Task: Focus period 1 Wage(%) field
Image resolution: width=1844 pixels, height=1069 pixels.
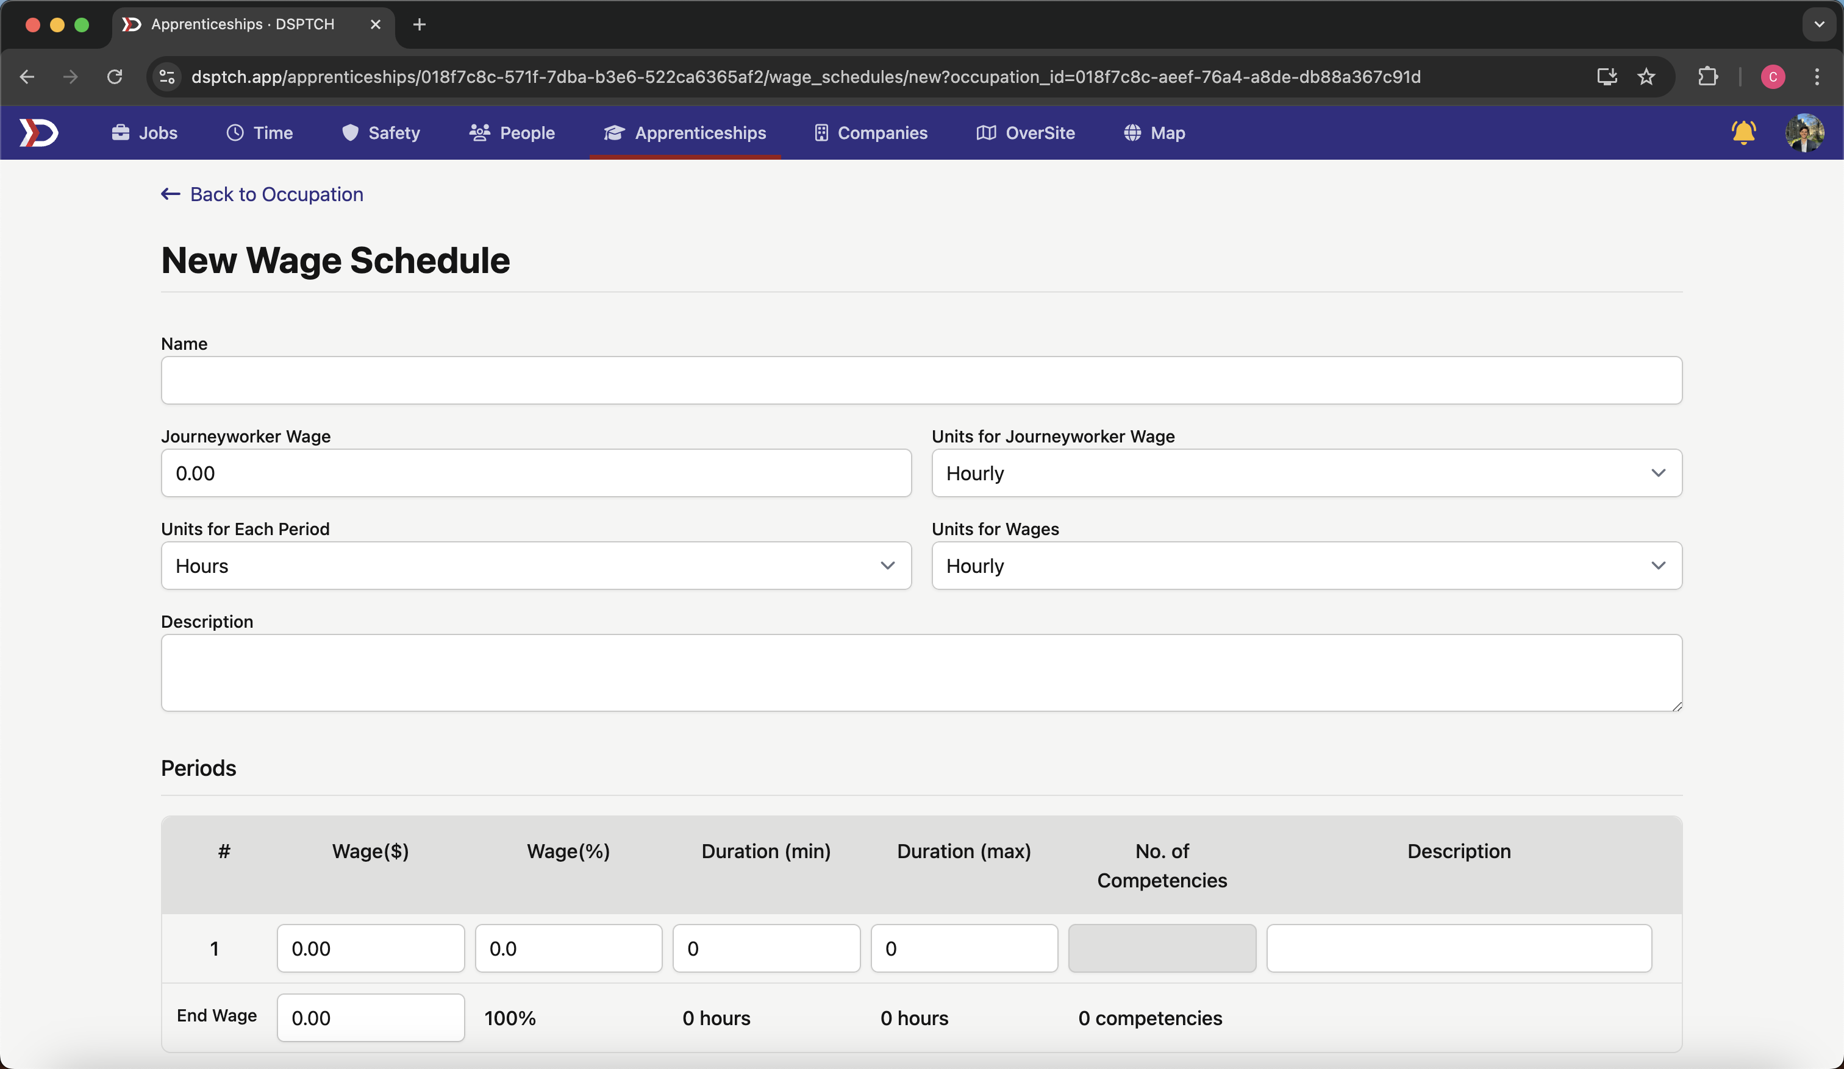Action: (x=568, y=948)
